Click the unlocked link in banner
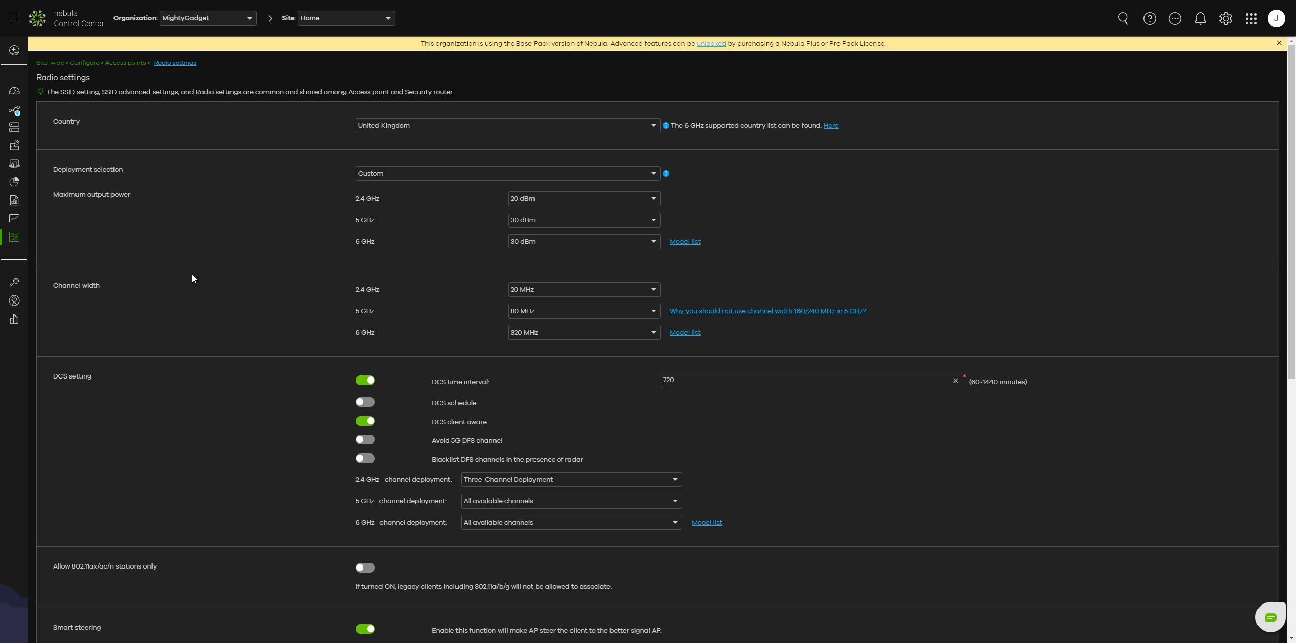The image size is (1296, 643). [x=710, y=44]
